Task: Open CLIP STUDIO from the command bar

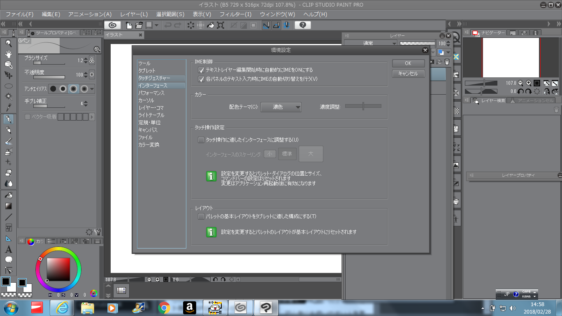Action: coord(112,25)
